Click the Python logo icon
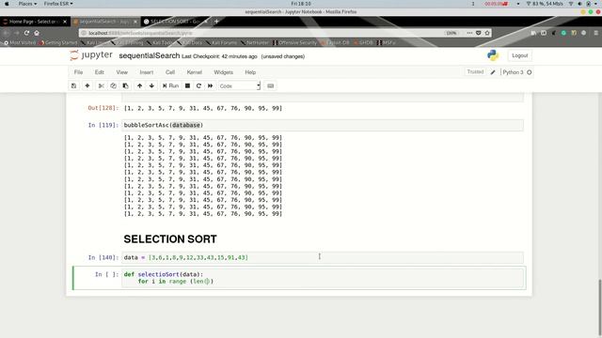Image resolution: width=602 pixels, height=338 pixels. [x=493, y=55]
